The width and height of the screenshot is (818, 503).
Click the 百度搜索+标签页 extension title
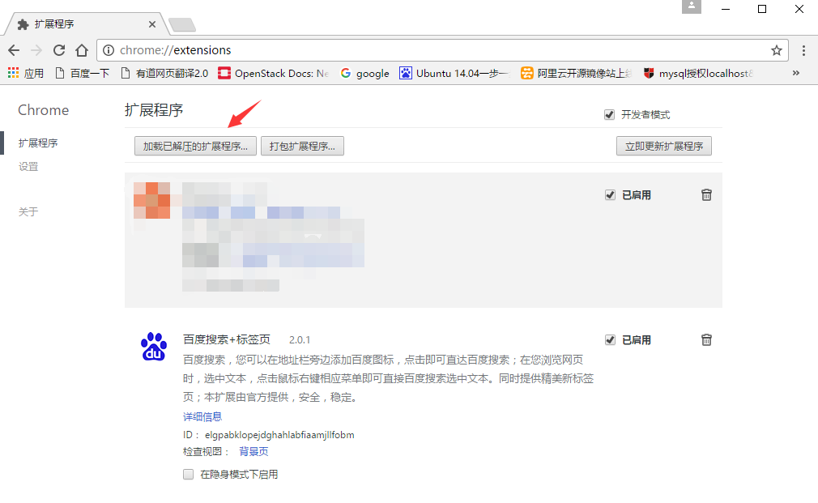coord(227,339)
